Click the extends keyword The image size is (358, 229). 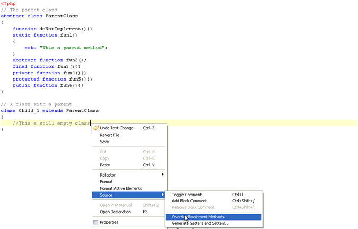pos(53,111)
